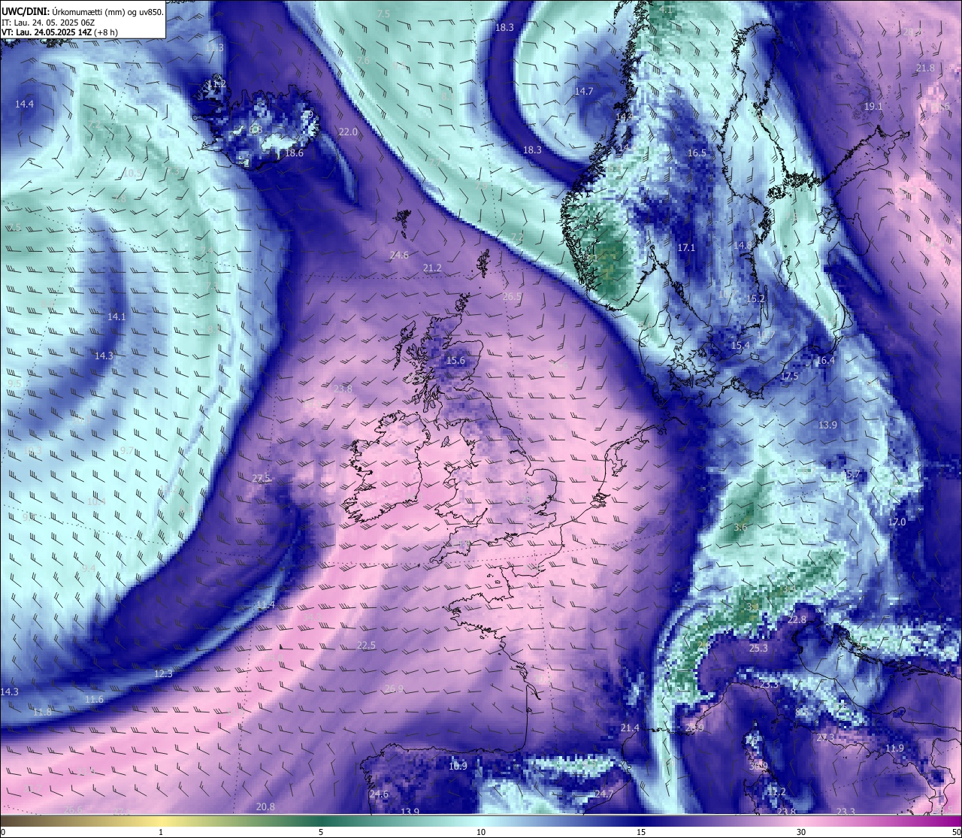
Task: Click the color scale label 30
Action: pyautogui.click(x=801, y=832)
